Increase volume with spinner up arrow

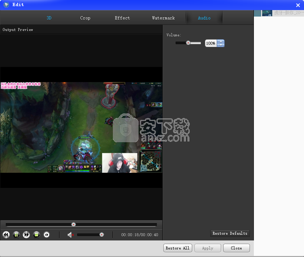click(x=220, y=41)
